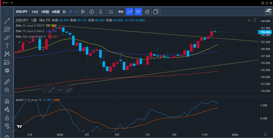
Task: Toggle magnet mode on
Action: 7,101
